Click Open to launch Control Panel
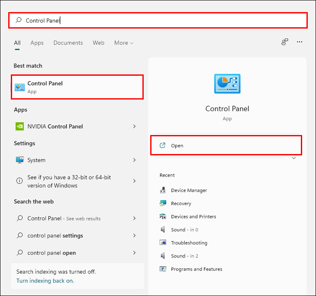Viewport: 316px width, 296px height. coord(177,146)
